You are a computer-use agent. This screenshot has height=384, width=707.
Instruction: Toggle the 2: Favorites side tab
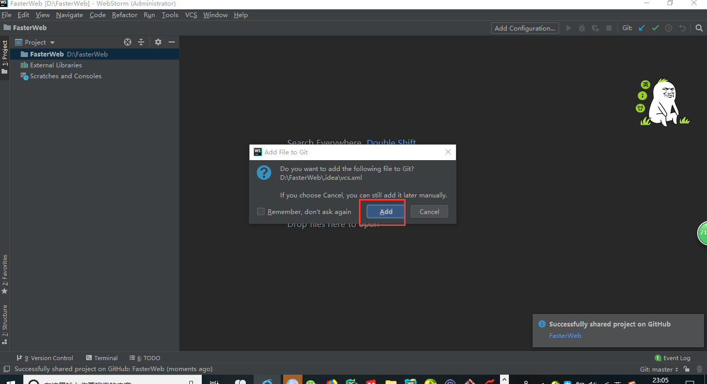pyautogui.click(x=5, y=275)
